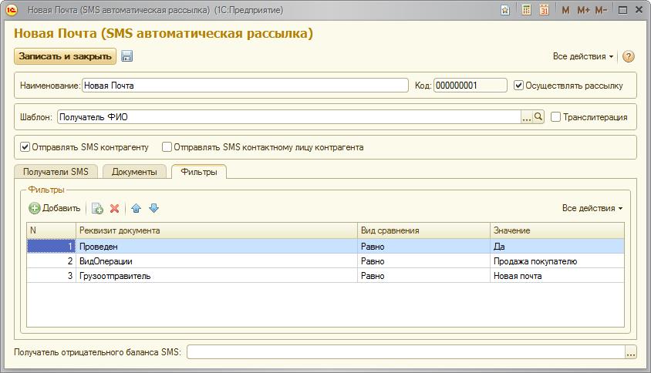
Task: Click the save diskette icon
Action: 126,56
